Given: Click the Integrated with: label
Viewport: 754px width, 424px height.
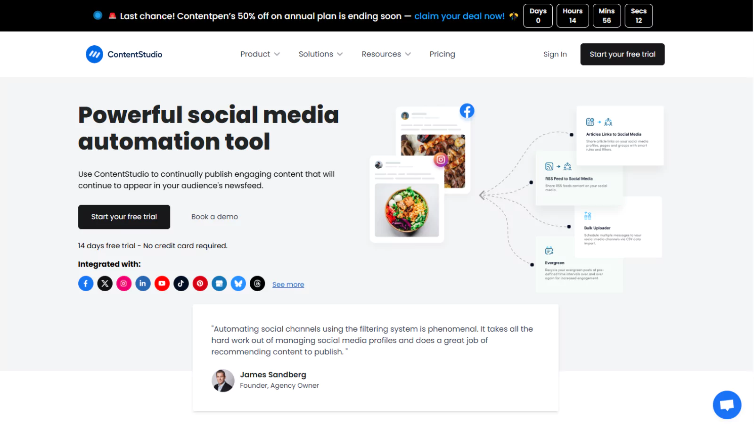Looking at the screenshot, I should click(109, 264).
